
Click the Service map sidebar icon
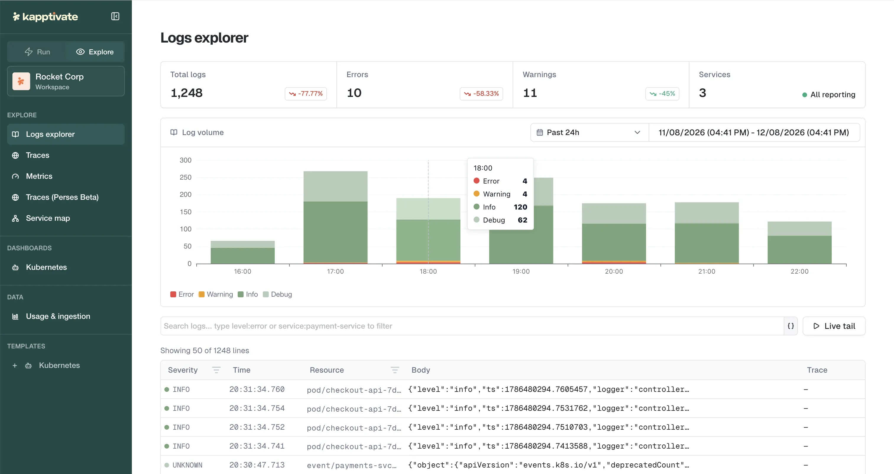[15, 218]
